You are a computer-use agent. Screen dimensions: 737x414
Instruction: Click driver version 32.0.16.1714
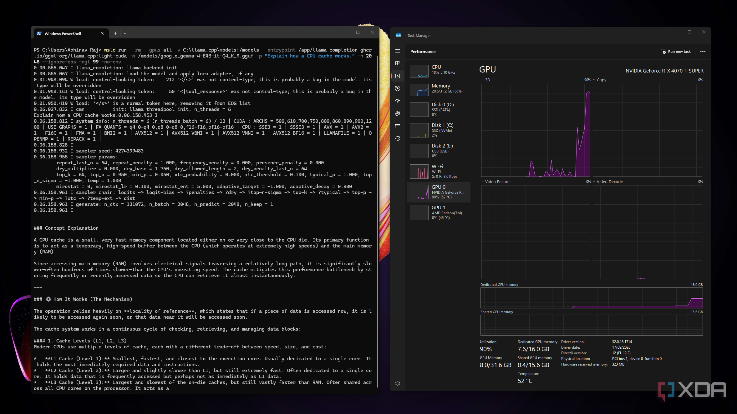[x=622, y=342]
